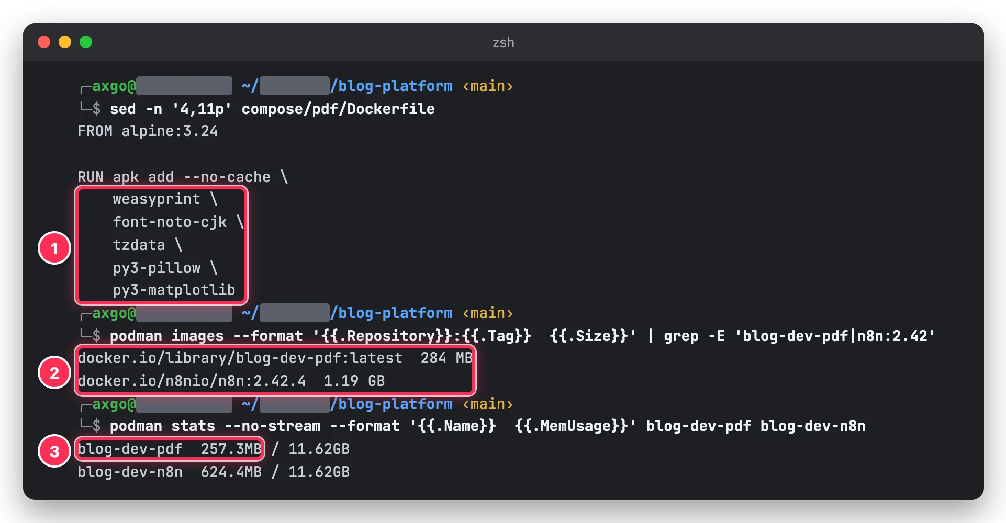Image resolution: width=1006 pixels, height=523 pixels.
Task: Click the 'podman images --format' command line
Action: [x=522, y=336]
